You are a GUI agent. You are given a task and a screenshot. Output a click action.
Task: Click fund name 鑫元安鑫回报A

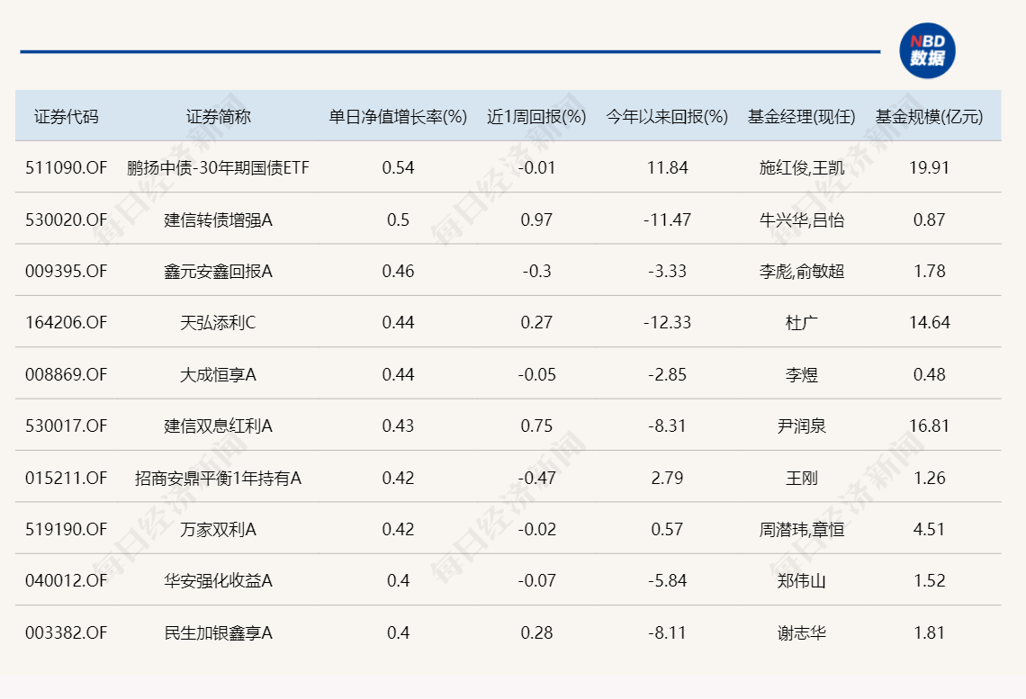(x=218, y=271)
